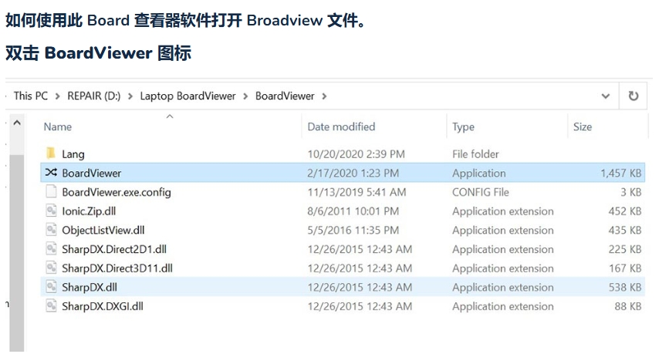This screenshot has height=354, width=659.
Task: Click the left pane vertical scrollbar thumb
Action: 17,253
